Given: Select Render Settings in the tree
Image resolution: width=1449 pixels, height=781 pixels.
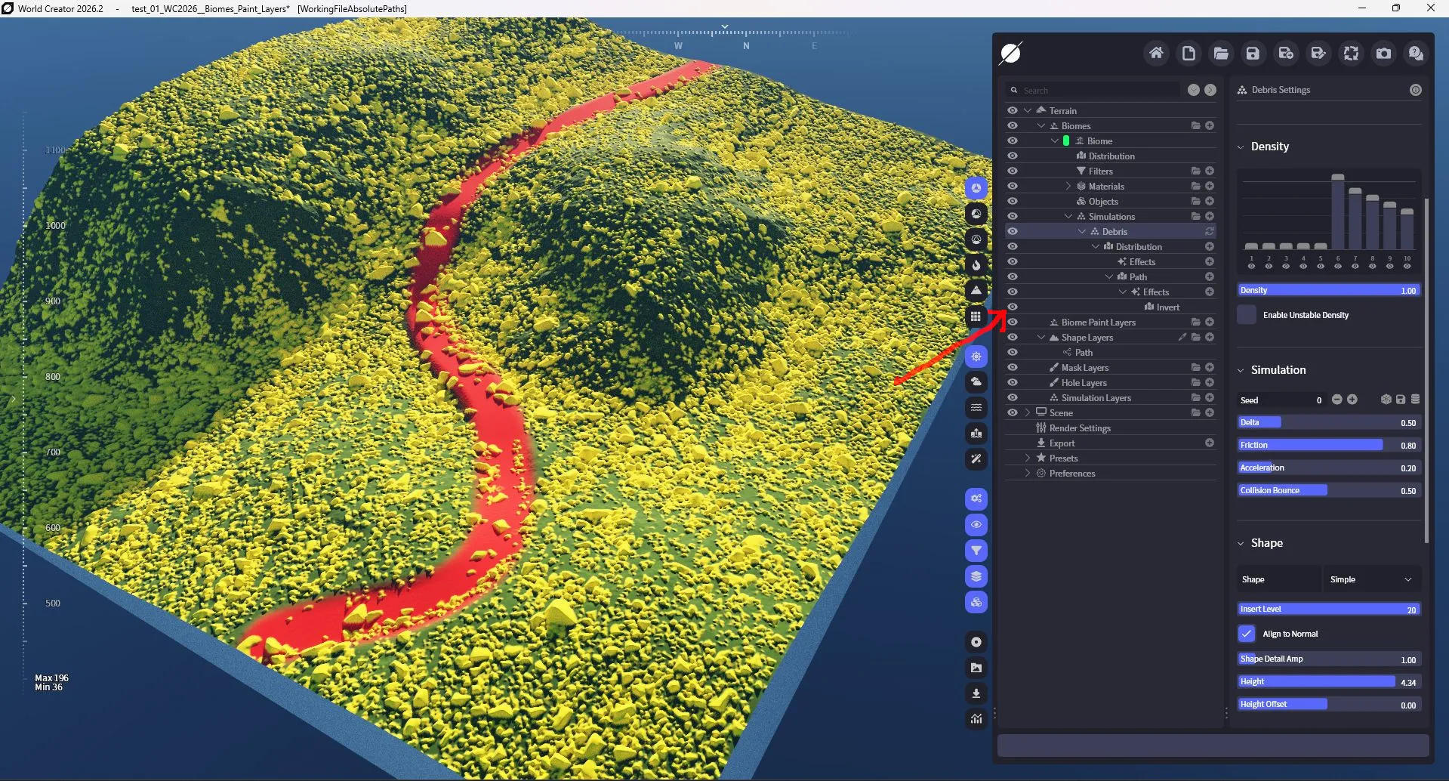Looking at the screenshot, I should tap(1080, 428).
